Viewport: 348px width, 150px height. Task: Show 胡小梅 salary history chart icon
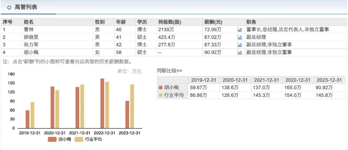click(x=240, y=52)
